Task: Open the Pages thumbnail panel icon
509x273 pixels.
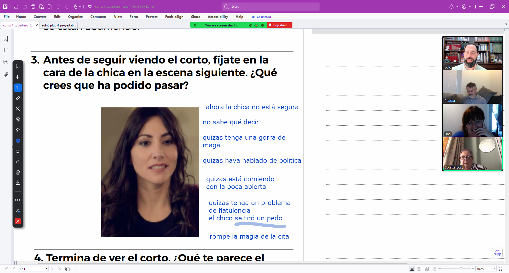Action: pyautogui.click(x=6, y=51)
